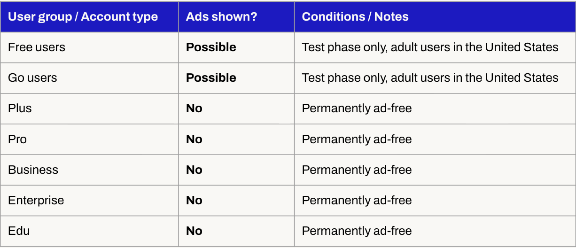Click the 'Pro' account type cell
This screenshot has width=576, height=248.
(17, 139)
